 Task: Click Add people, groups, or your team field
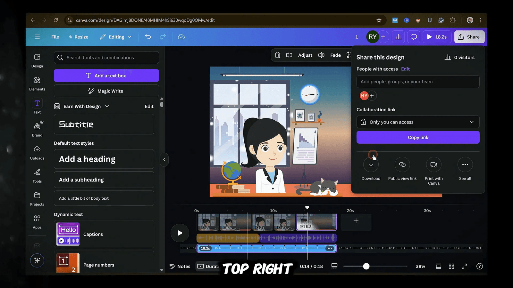coord(418,82)
